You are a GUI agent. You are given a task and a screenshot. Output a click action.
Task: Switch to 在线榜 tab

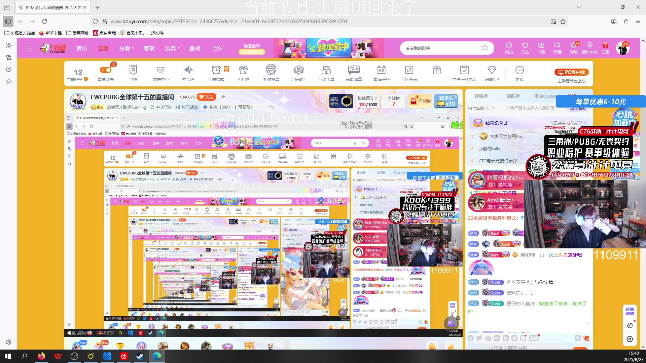point(481,96)
